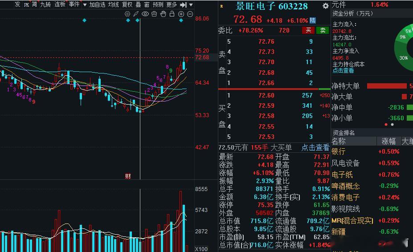
Task: Click the 净特大单 red bar
Action: [387, 86]
